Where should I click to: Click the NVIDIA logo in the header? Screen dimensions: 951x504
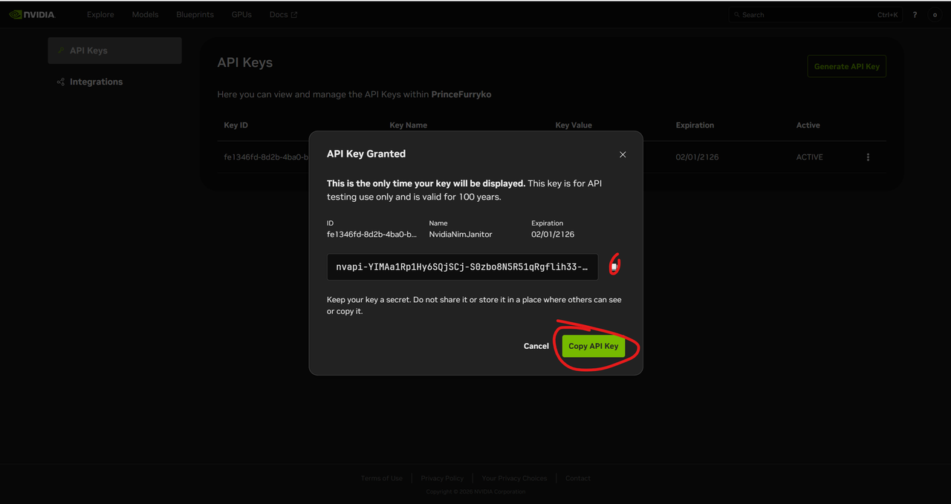pos(32,14)
